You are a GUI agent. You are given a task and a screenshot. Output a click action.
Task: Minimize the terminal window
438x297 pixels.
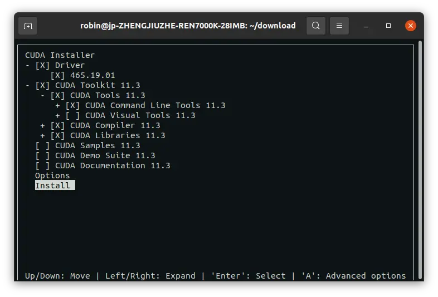tap(366, 26)
